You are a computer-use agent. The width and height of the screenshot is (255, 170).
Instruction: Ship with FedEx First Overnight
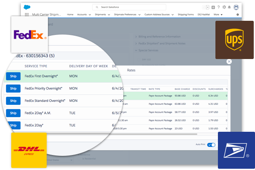13,76
